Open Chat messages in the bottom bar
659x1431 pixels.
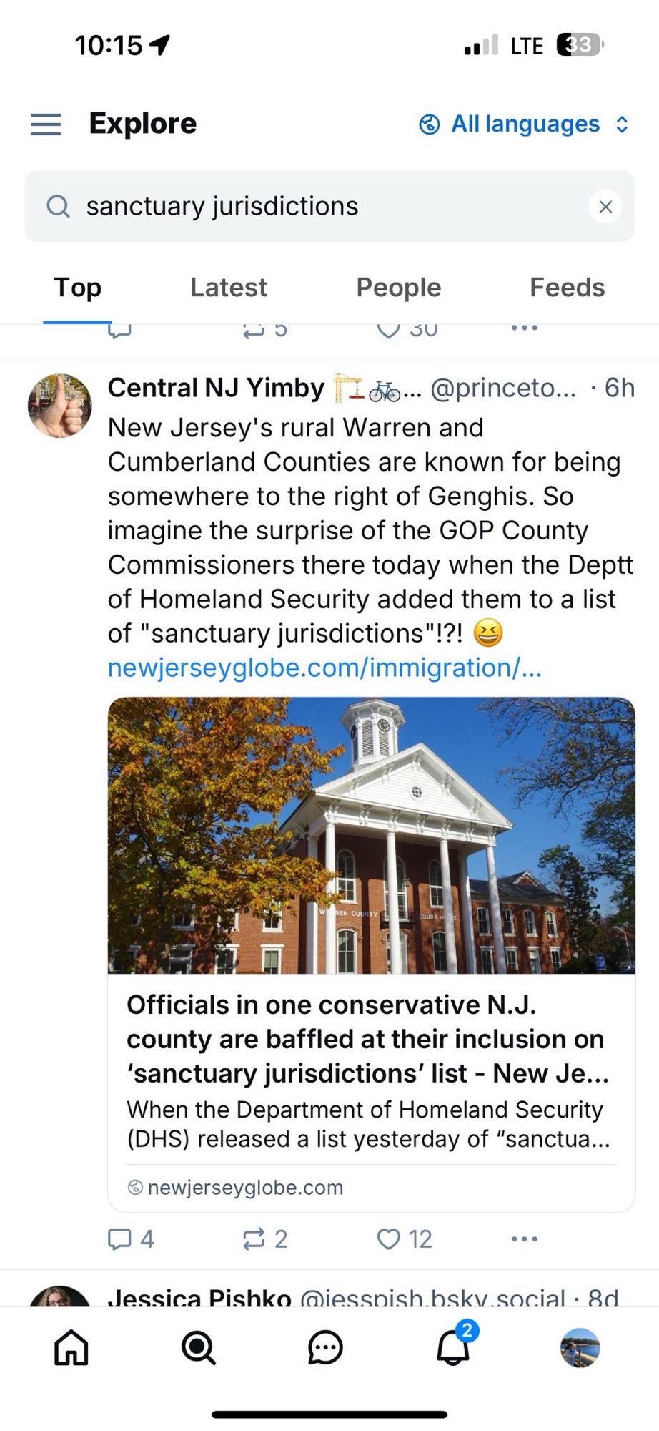coord(325,1348)
